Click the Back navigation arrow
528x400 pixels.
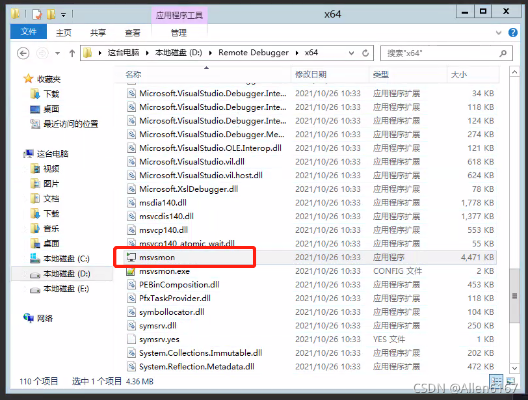click(23, 53)
